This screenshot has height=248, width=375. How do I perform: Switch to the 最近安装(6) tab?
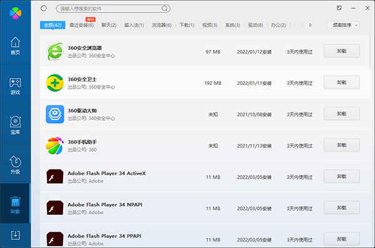click(x=81, y=25)
